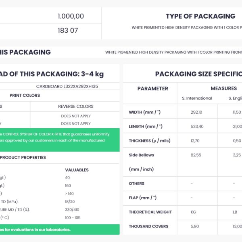Viewport: 242px width, 242px height.
Task: Click the 100 - 105 temperature value
Action: (x=73, y=218)
